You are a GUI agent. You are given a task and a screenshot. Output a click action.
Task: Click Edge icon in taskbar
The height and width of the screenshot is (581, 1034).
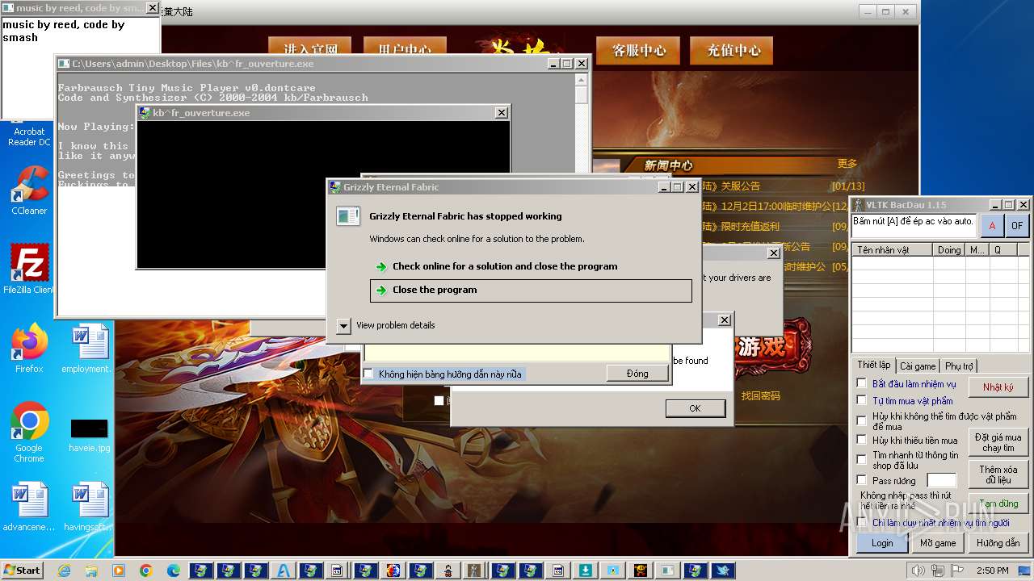174,571
